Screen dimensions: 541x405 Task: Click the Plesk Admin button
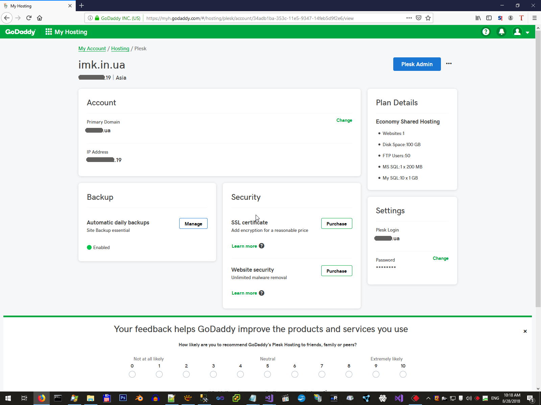click(417, 64)
